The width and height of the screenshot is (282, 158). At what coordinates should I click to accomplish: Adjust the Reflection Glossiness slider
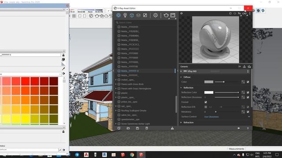[x=227, y=97]
